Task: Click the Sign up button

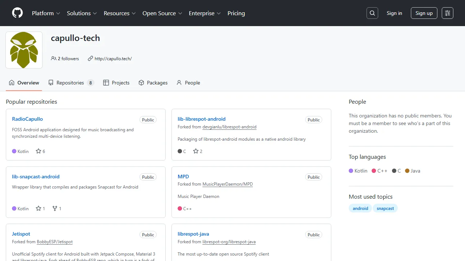Action: 424,13
